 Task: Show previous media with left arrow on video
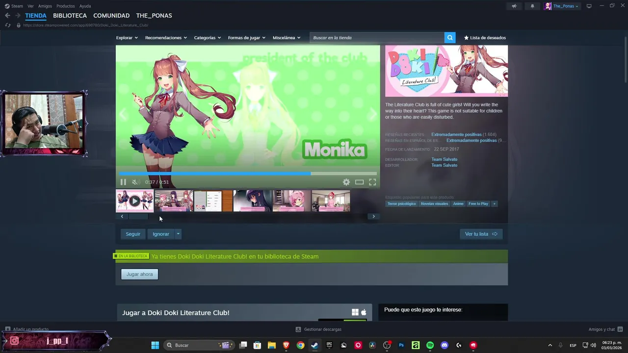click(123, 114)
